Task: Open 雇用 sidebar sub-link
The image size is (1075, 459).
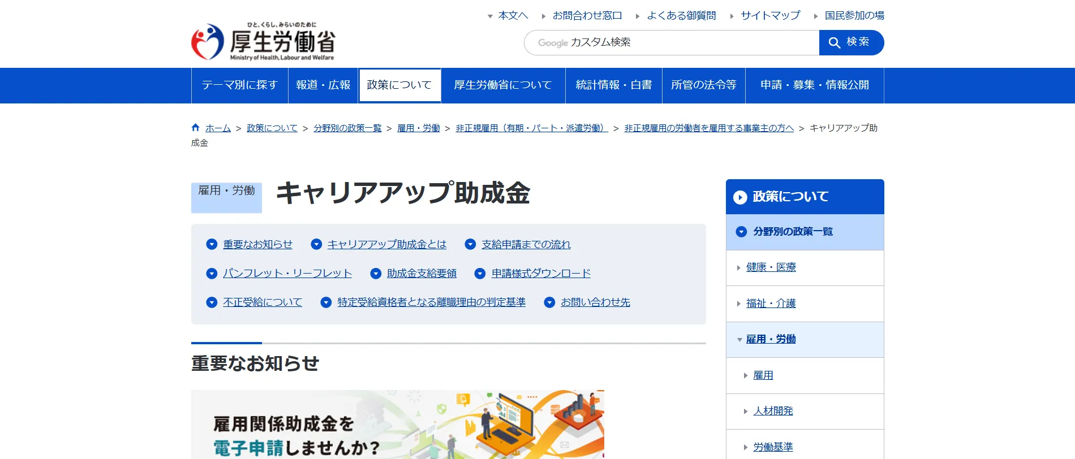Action: tap(763, 375)
